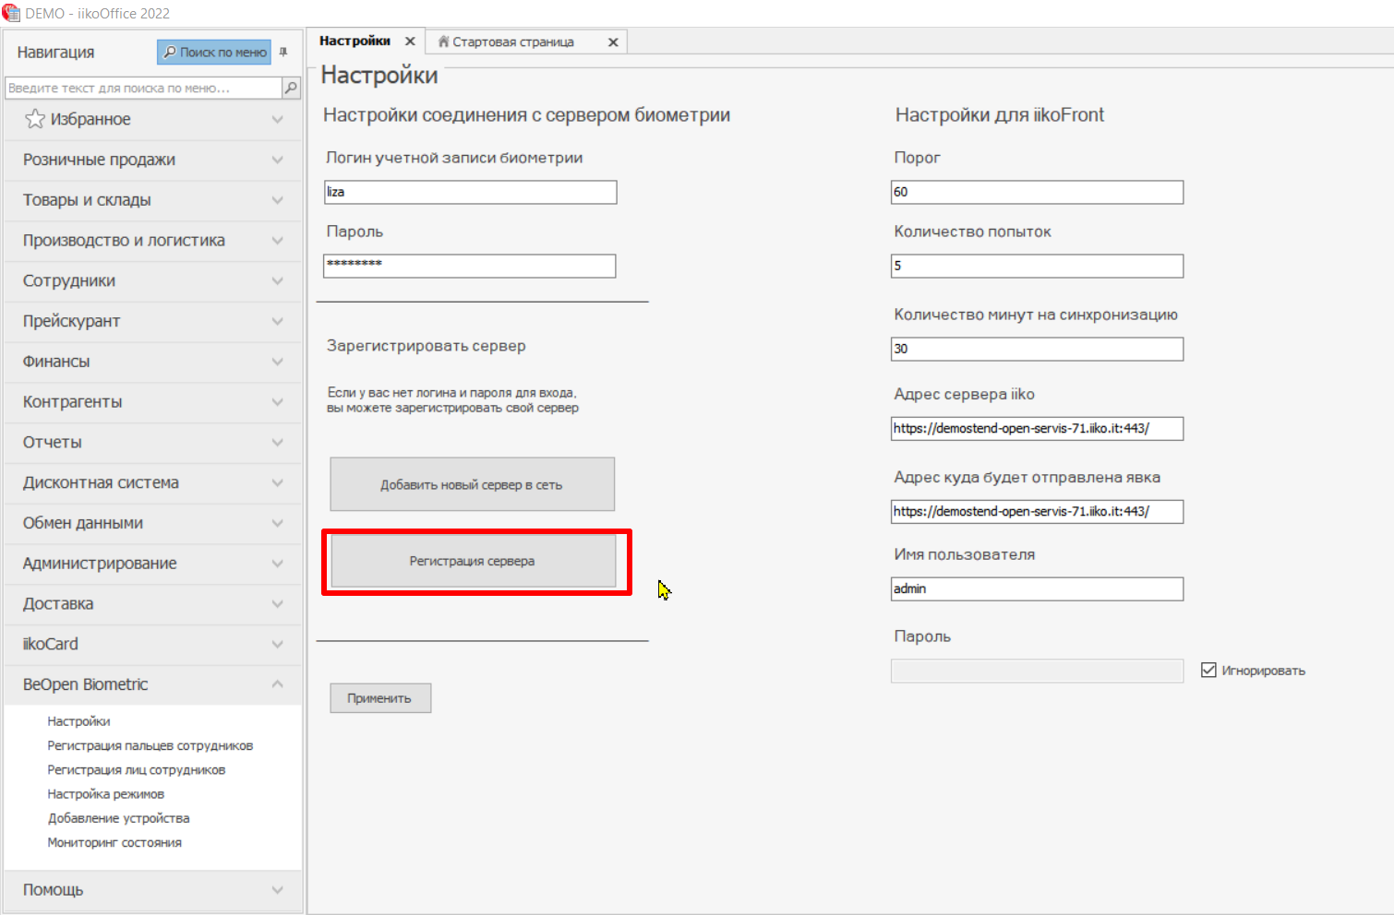1394x915 pixels.
Task: Open Регистрация пальцев сотрудников menu item
Action: 150,745
